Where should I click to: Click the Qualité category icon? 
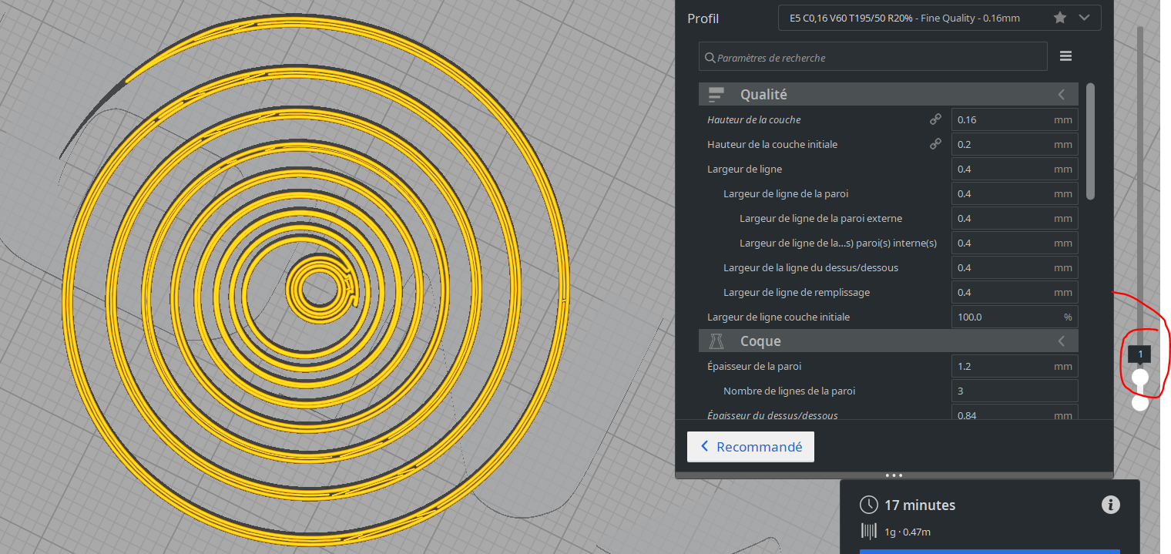point(716,95)
